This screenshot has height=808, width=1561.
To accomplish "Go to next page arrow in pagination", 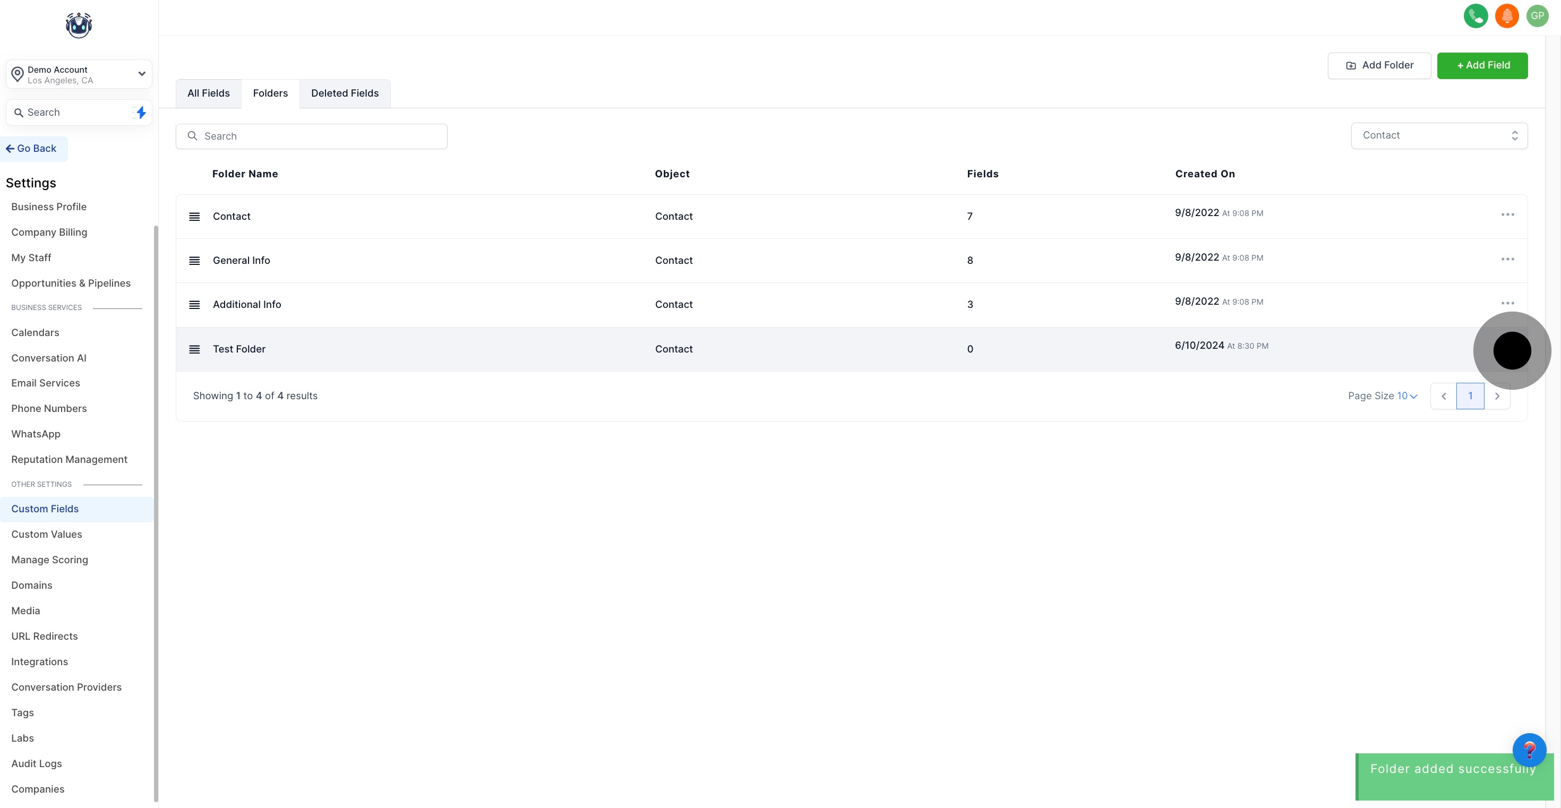I will [1497, 396].
